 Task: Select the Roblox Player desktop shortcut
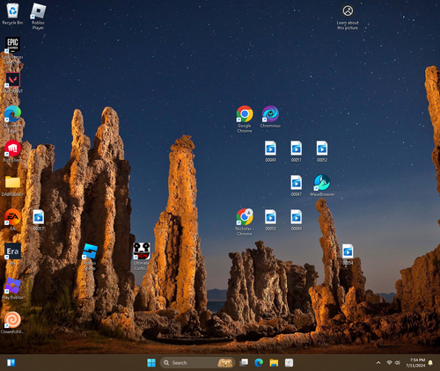38,17
